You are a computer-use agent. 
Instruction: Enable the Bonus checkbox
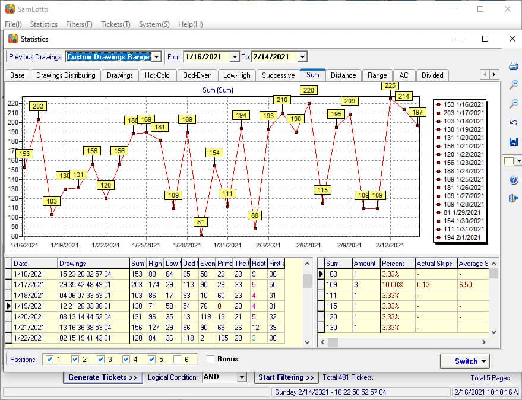coord(210,360)
